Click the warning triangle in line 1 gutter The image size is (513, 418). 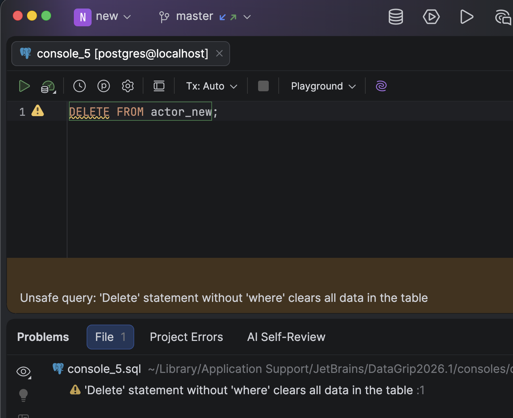pyautogui.click(x=38, y=111)
